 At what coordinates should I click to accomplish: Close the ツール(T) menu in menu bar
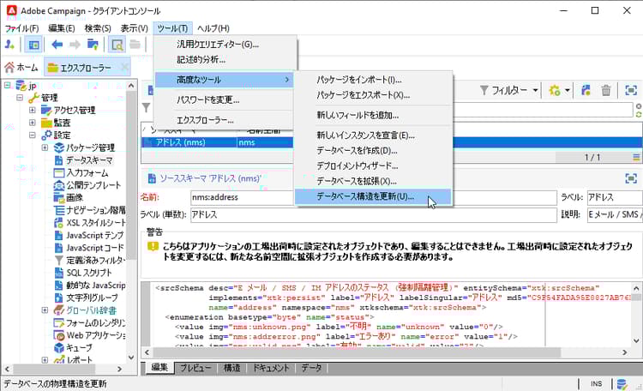coord(172,28)
